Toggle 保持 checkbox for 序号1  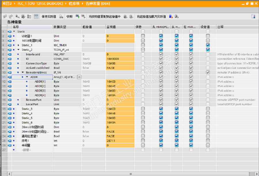tap(143, 141)
